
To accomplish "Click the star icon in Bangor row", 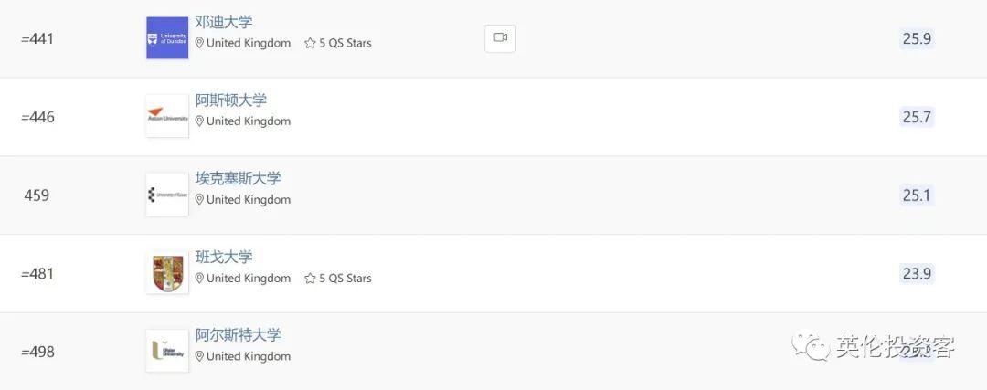I will [x=310, y=278].
